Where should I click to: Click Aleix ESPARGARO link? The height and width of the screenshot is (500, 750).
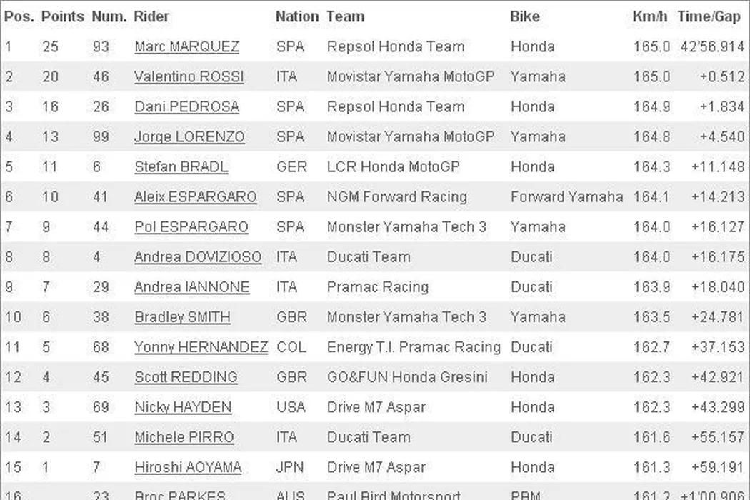(x=195, y=197)
